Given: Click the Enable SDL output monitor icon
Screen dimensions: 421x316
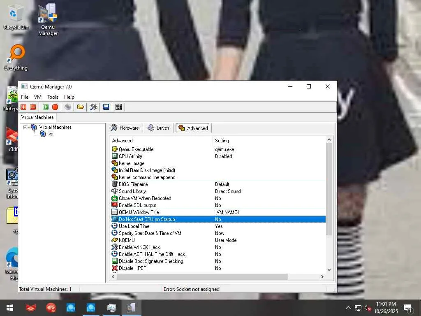Looking at the screenshot, I should pyautogui.click(x=115, y=205).
